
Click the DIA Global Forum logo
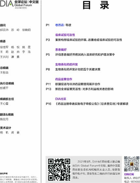point(7,4)
